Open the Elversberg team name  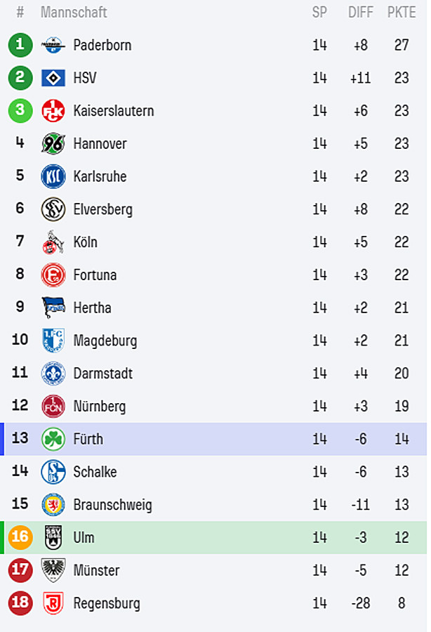point(102,209)
